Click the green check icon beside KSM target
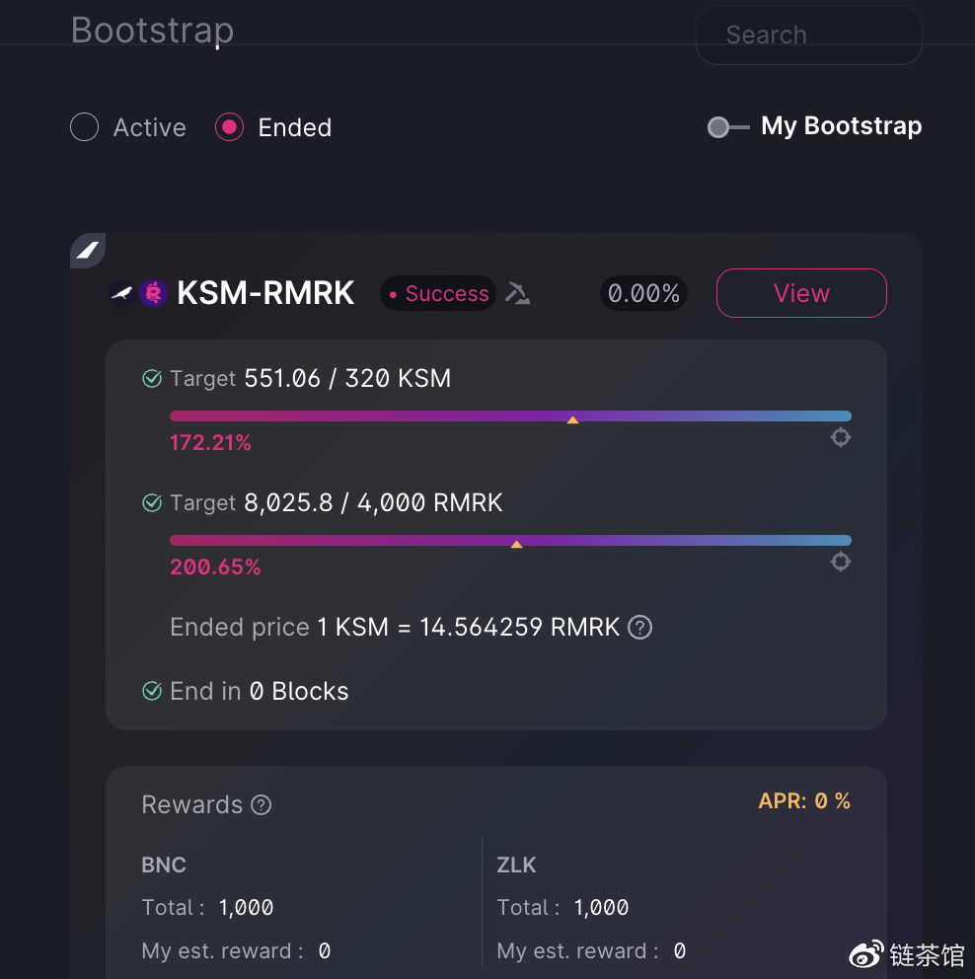 click(152, 378)
